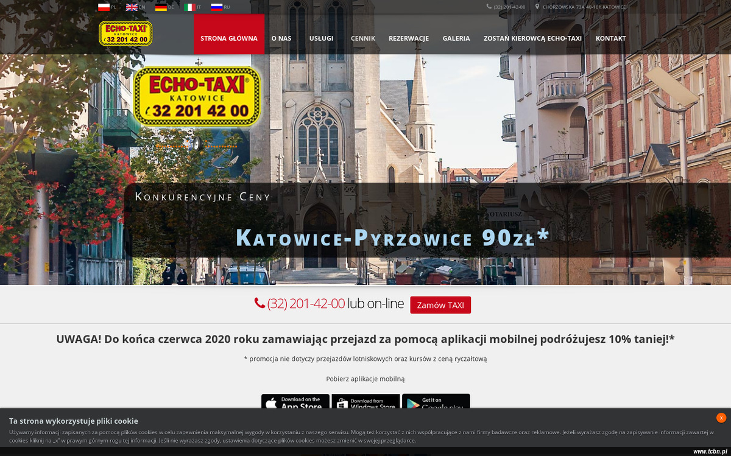
Task: Click the Konkurencyjne Ceny slide caption
Action: click(x=203, y=197)
